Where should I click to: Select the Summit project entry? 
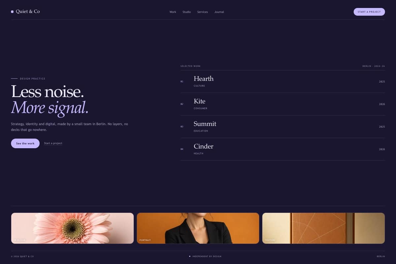[x=283, y=127]
